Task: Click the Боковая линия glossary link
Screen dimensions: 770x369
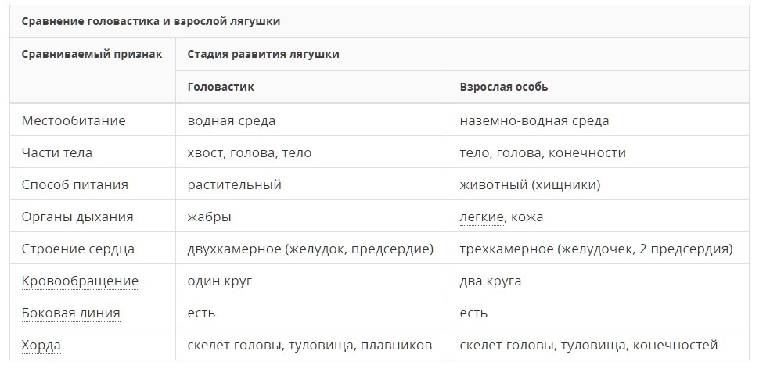Action: 70,313
